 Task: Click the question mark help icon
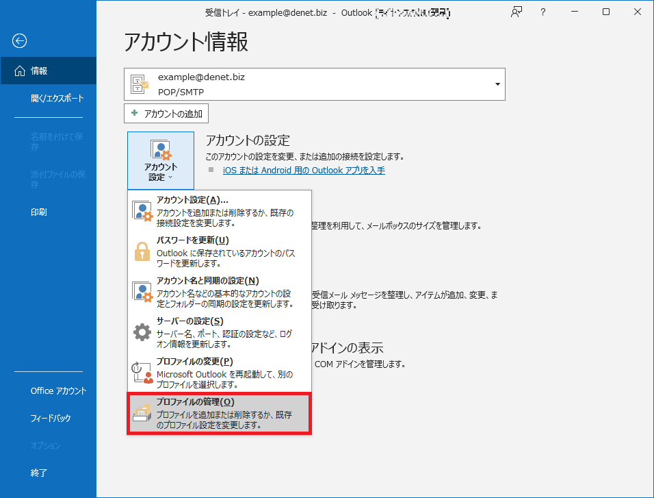[542, 12]
